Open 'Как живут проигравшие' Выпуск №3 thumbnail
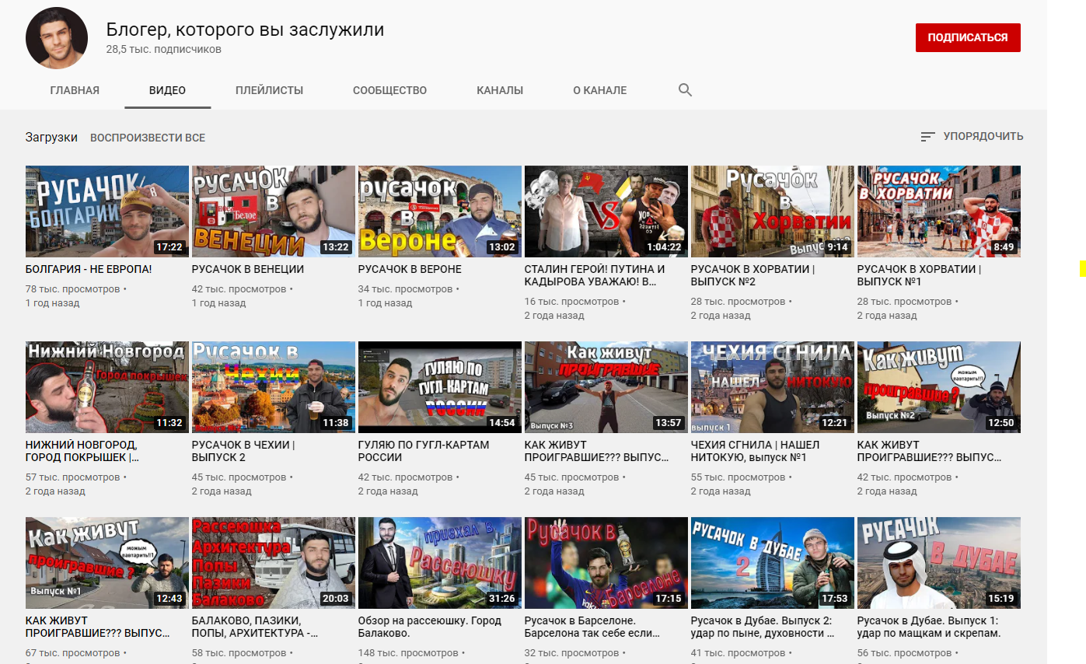This screenshot has width=1086, height=664. pos(606,387)
